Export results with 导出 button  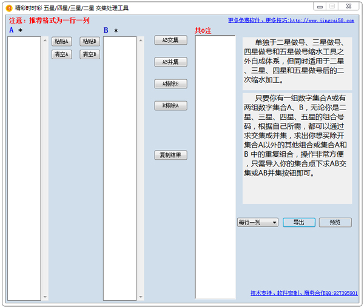click(298, 222)
